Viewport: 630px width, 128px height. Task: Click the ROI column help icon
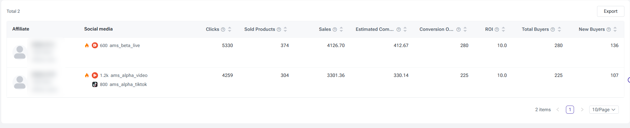tap(497, 30)
